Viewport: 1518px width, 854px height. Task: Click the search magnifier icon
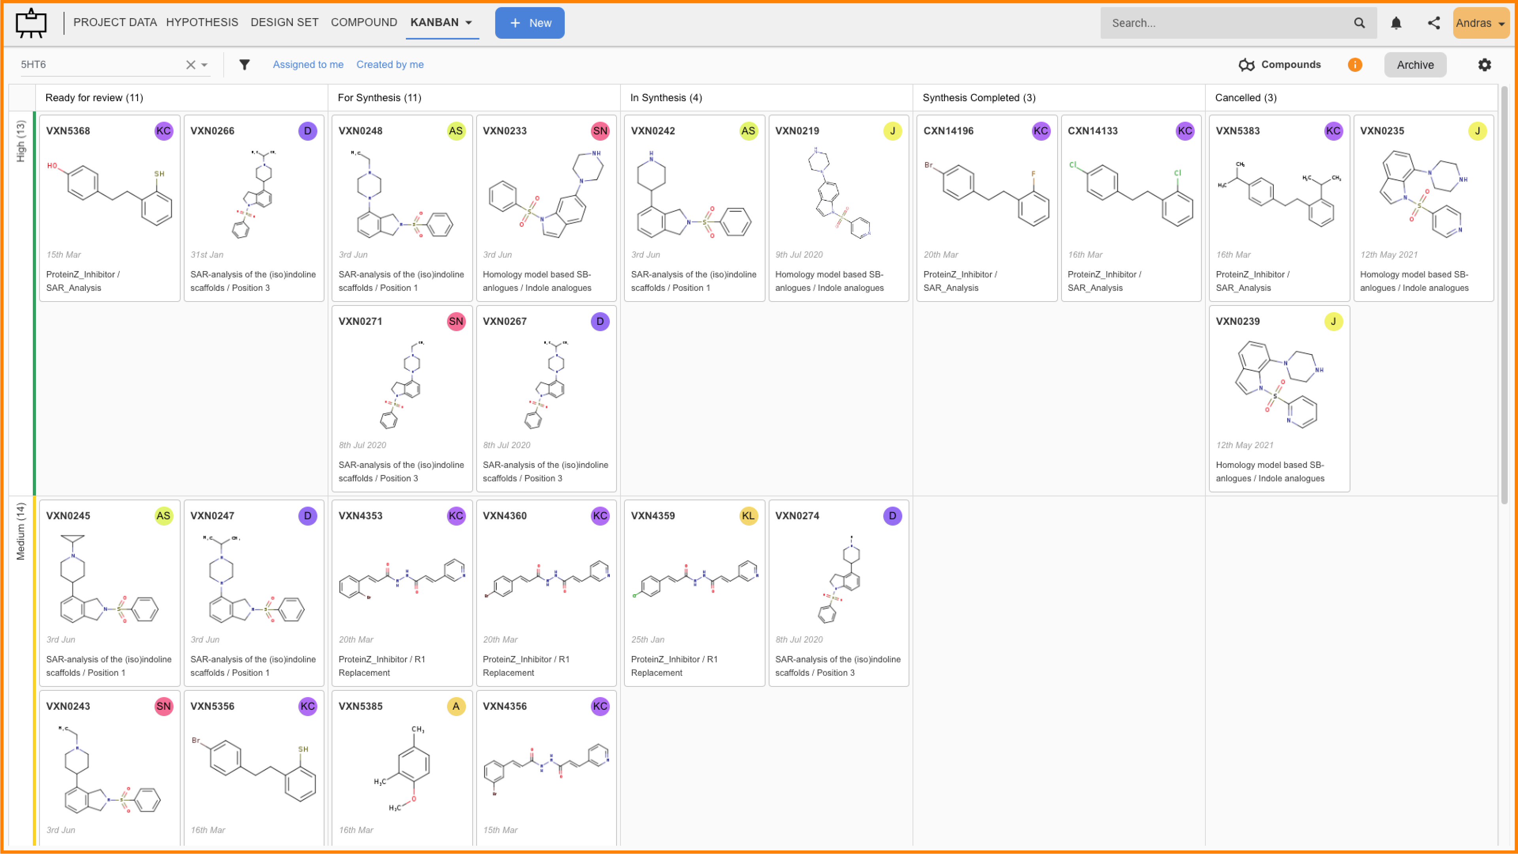1360,23
